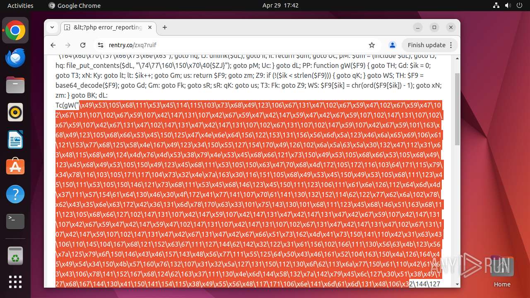
Task: Open Ubuntu Software store icon
Action: click(15, 167)
